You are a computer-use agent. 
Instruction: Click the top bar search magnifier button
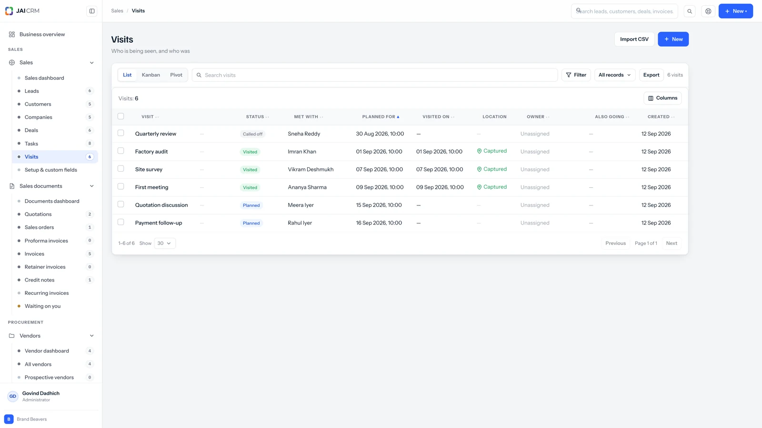pyautogui.click(x=690, y=11)
